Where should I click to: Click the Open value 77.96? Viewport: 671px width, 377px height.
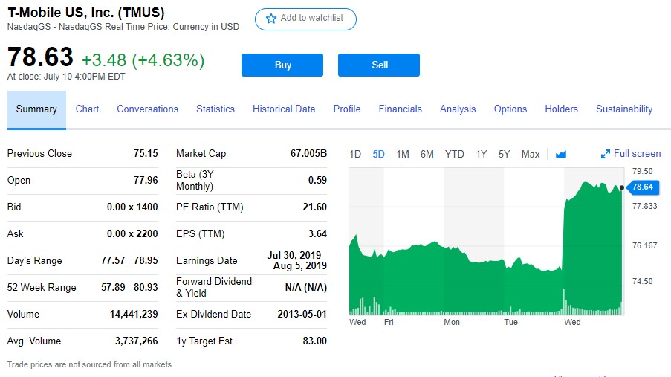coord(146,181)
